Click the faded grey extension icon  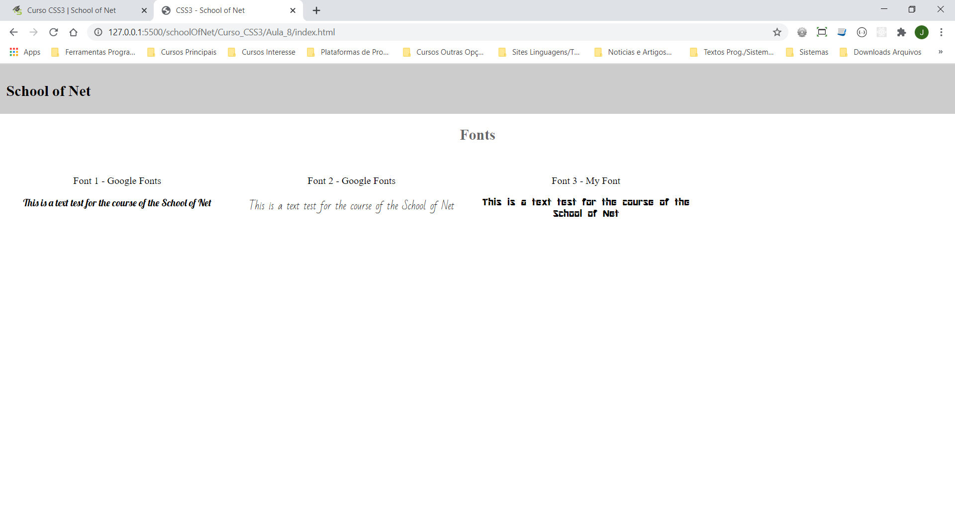pyautogui.click(x=881, y=32)
